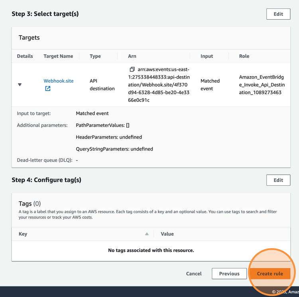Copy the target ARN with the copy icon
Viewport: 299px width, 297px height.
tap(132, 69)
